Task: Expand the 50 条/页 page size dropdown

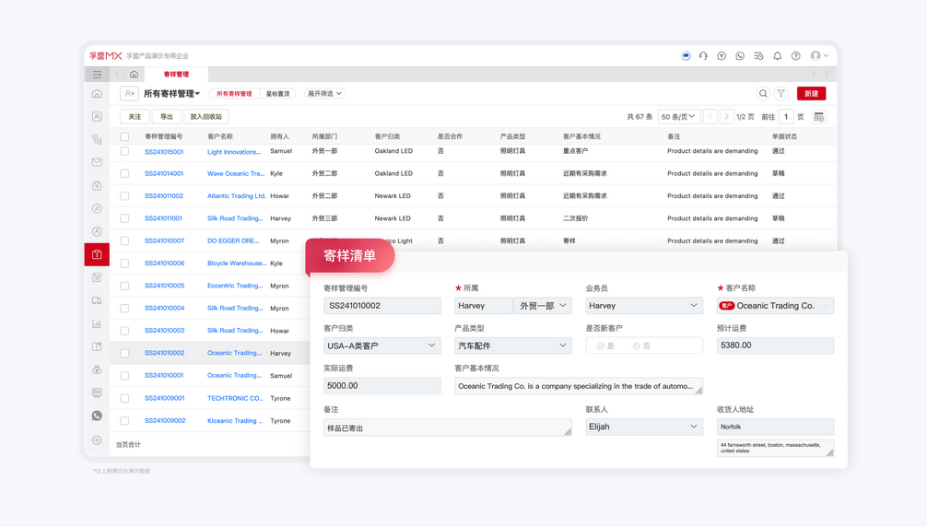Action: coord(678,117)
